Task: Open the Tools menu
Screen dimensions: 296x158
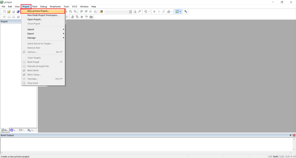Action: 66,7
